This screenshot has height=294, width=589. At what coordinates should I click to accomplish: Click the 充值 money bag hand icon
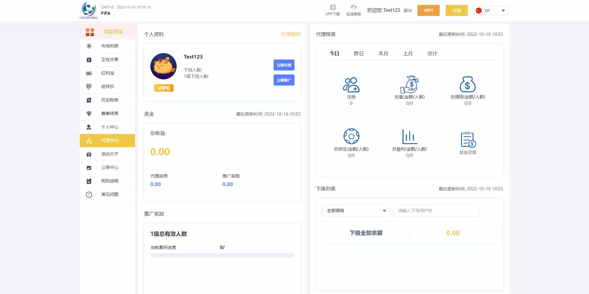tap(410, 84)
